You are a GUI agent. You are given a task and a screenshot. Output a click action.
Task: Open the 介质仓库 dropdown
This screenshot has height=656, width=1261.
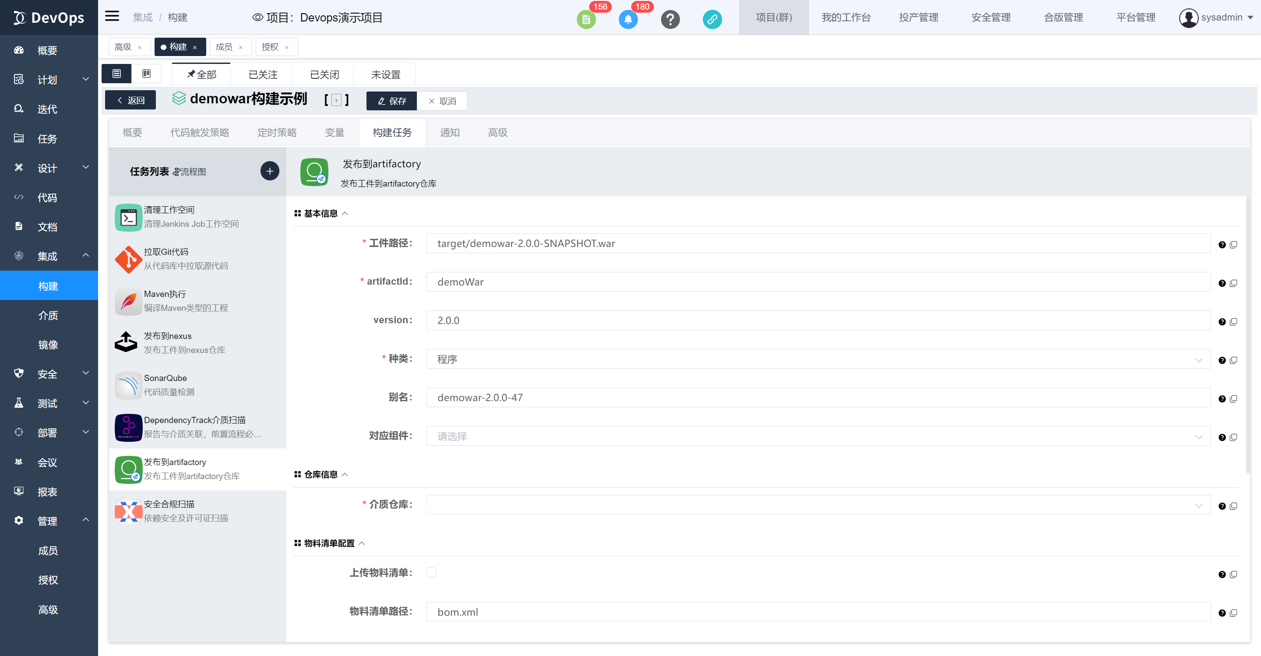tap(817, 505)
